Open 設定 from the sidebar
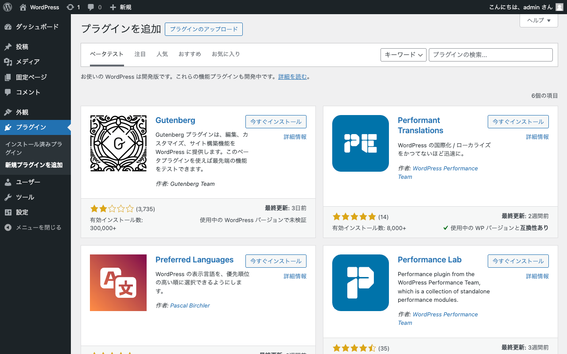 [35, 212]
